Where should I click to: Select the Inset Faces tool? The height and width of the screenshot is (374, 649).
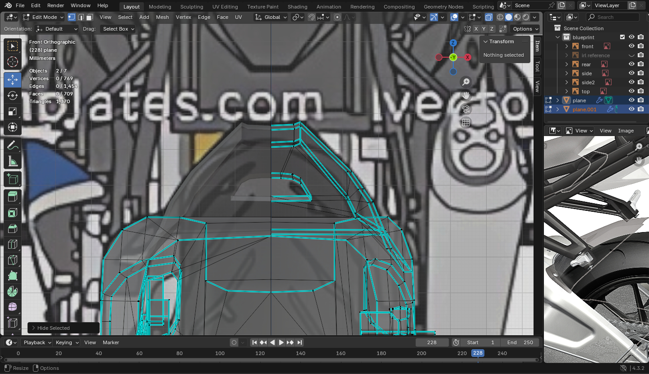click(13, 212)
